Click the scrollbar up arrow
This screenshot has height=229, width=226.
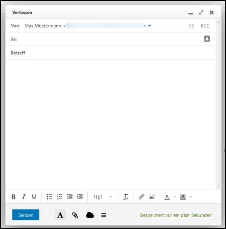tap(218, 22)
